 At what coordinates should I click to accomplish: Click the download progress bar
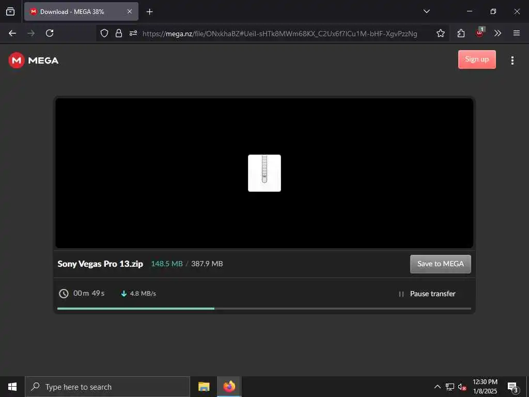[264, 309]
